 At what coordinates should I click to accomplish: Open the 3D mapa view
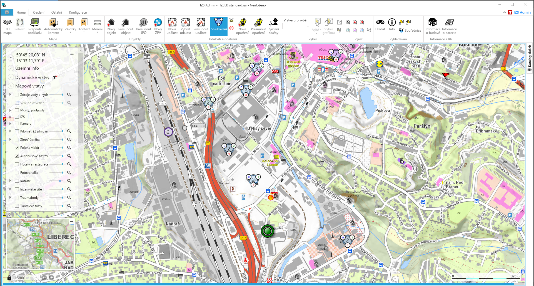pyautogui.click(x=7, y=26)
